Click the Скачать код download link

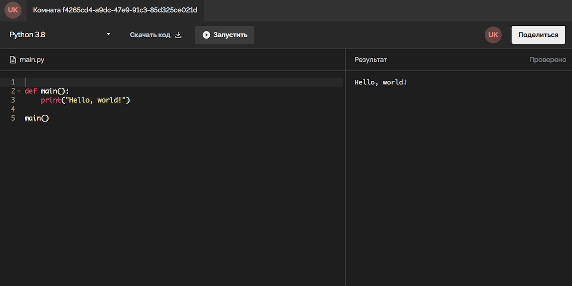150,35
